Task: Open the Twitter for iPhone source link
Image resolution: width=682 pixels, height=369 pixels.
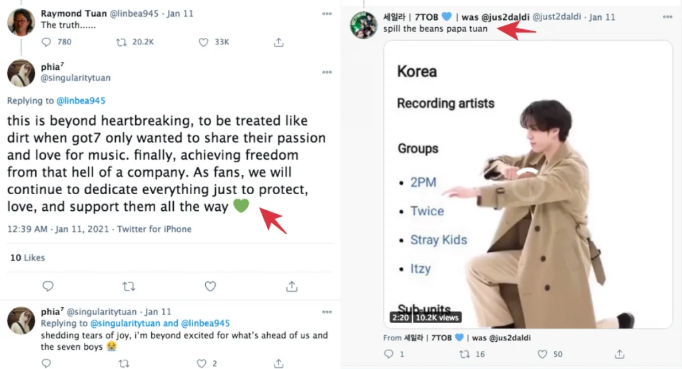Action: pyautogui.click(x=155, y=229)
